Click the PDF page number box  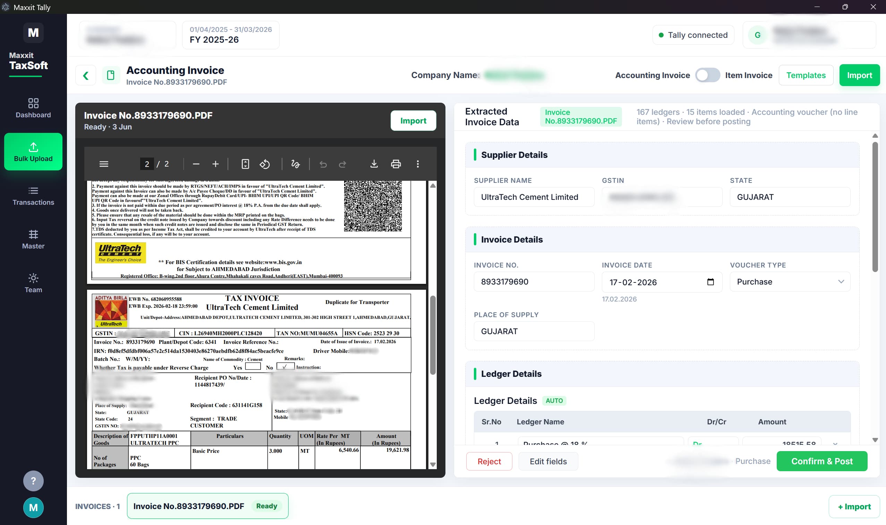[147, 164]
